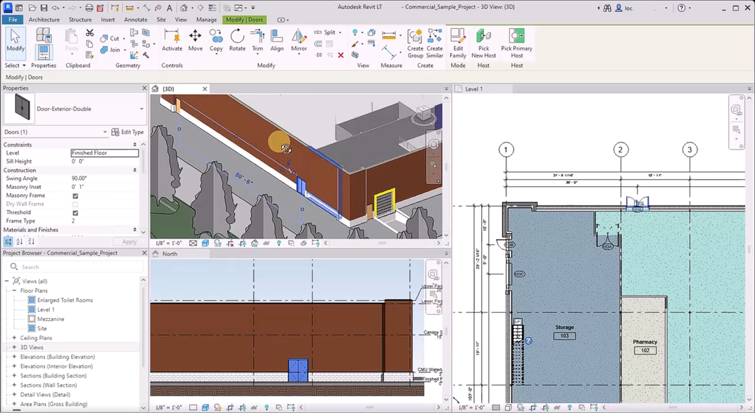Viewport: 755px width, 413px height.
Task: Click the Move tool
Action: click(x=195, y=41)
